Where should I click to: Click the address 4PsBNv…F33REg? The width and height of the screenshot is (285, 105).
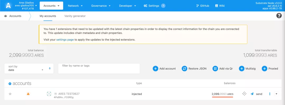[x=64, y=97]
